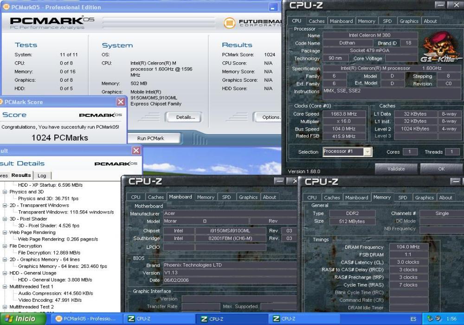Open About tab in Memory CPU-Z window
The width and height of the screenshot is (464, 325).
click(445, 197)
